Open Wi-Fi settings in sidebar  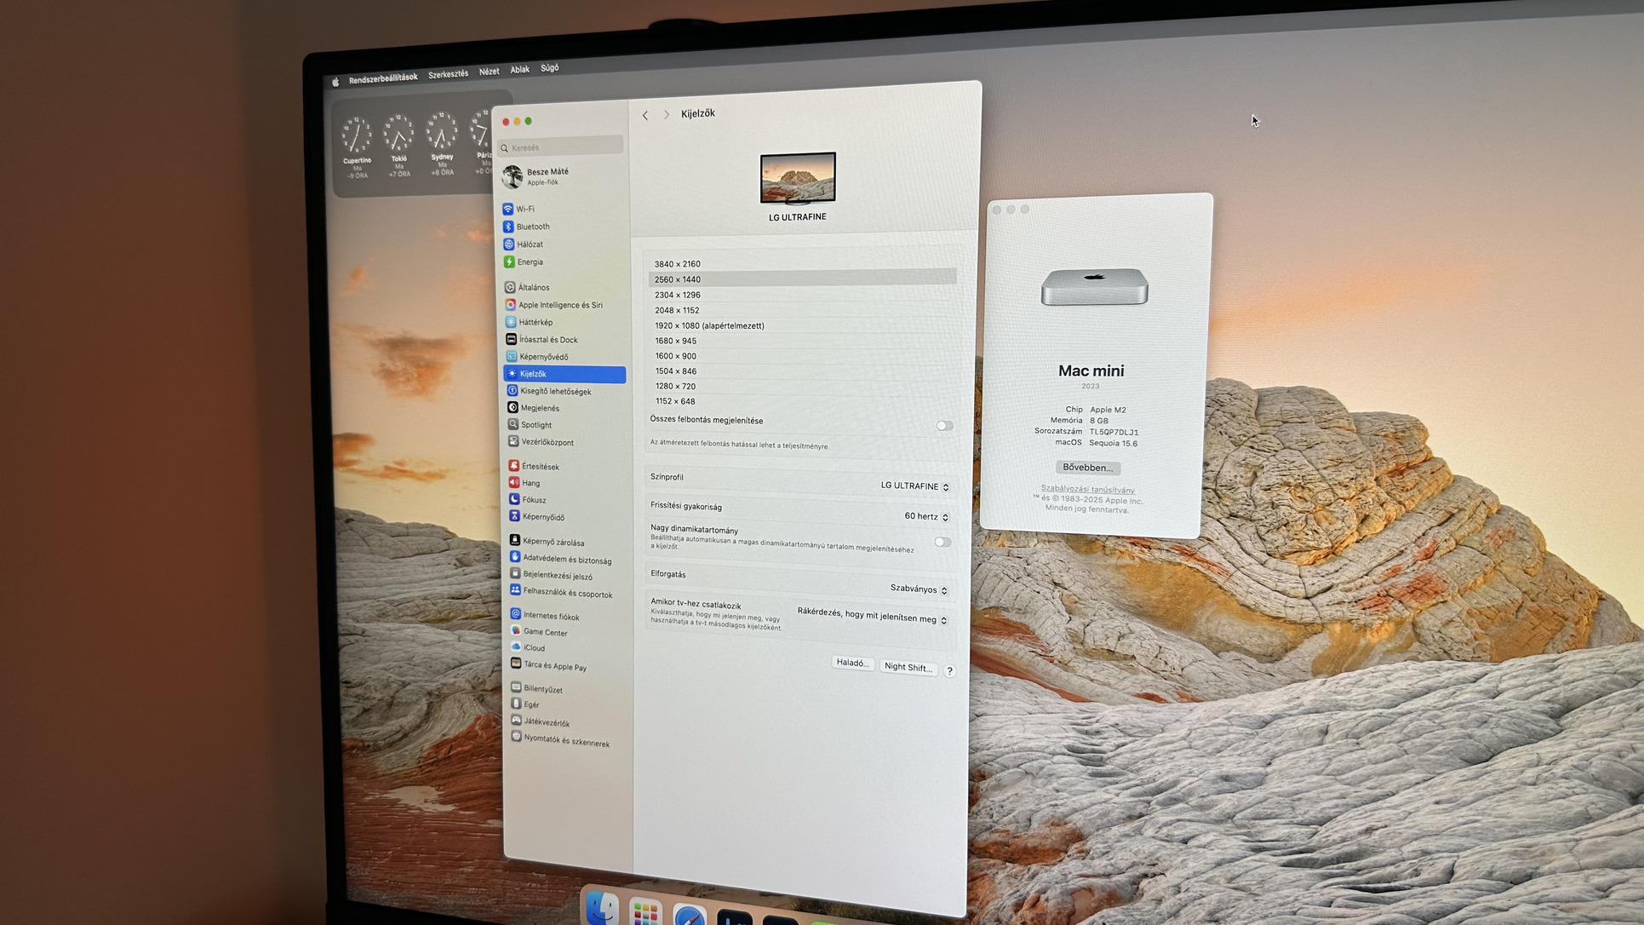click(x=525, y=209)
